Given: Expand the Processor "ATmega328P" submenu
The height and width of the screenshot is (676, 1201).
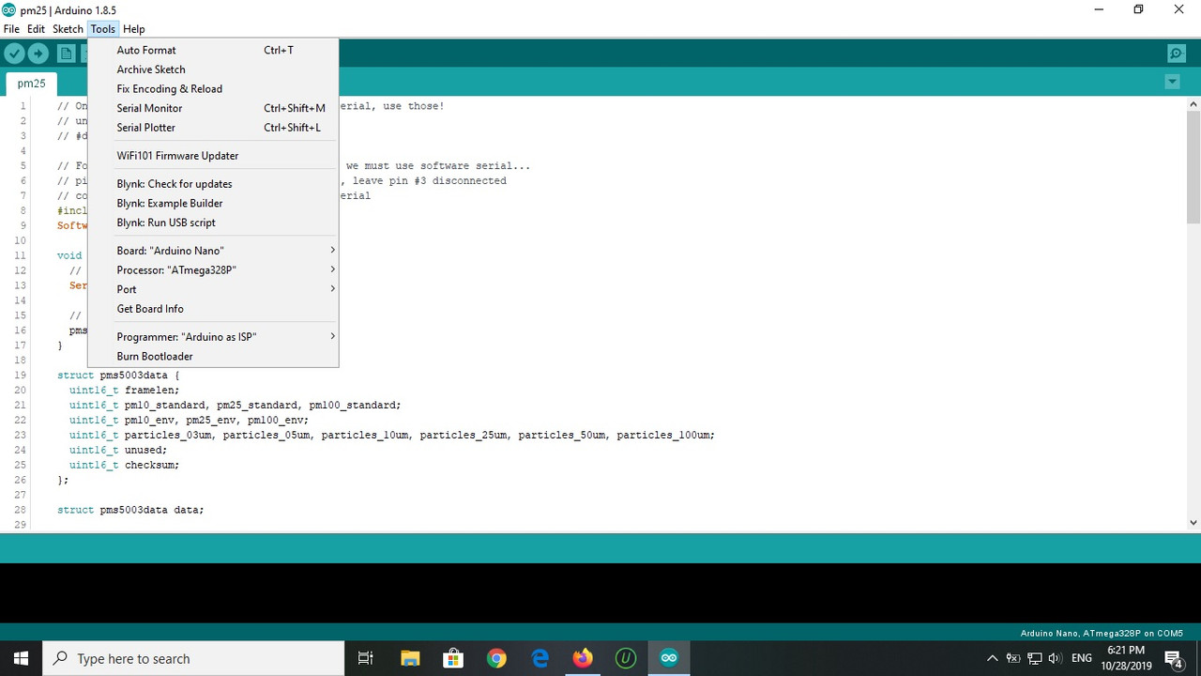Looking at the screenshot, I should coord(213,270).
